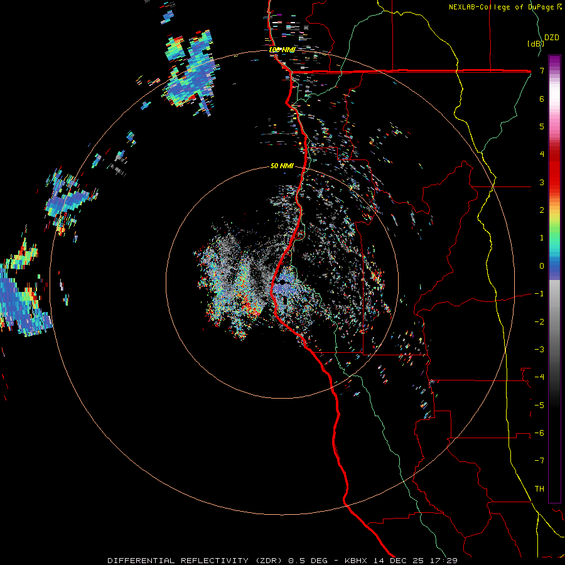The width and height of the screenshot is (565, 565).
Task: Select the "KBHX" station ID in caption
Action: (x=356, y=561)
